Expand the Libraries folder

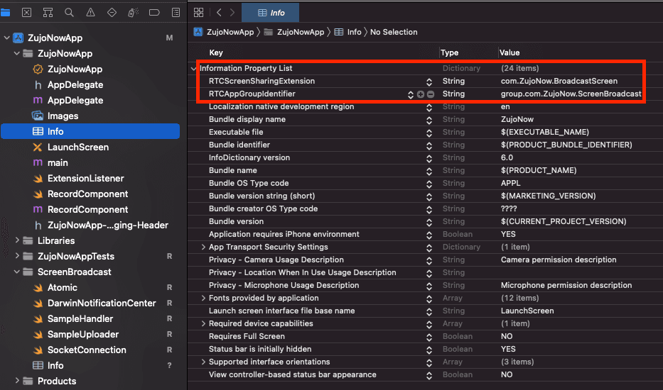pyautogui.click(x=17, y=240)
